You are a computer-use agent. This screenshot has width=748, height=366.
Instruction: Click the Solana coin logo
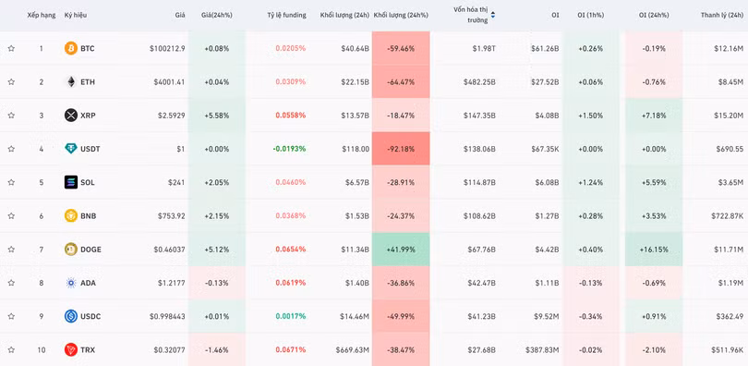[70, 182]
